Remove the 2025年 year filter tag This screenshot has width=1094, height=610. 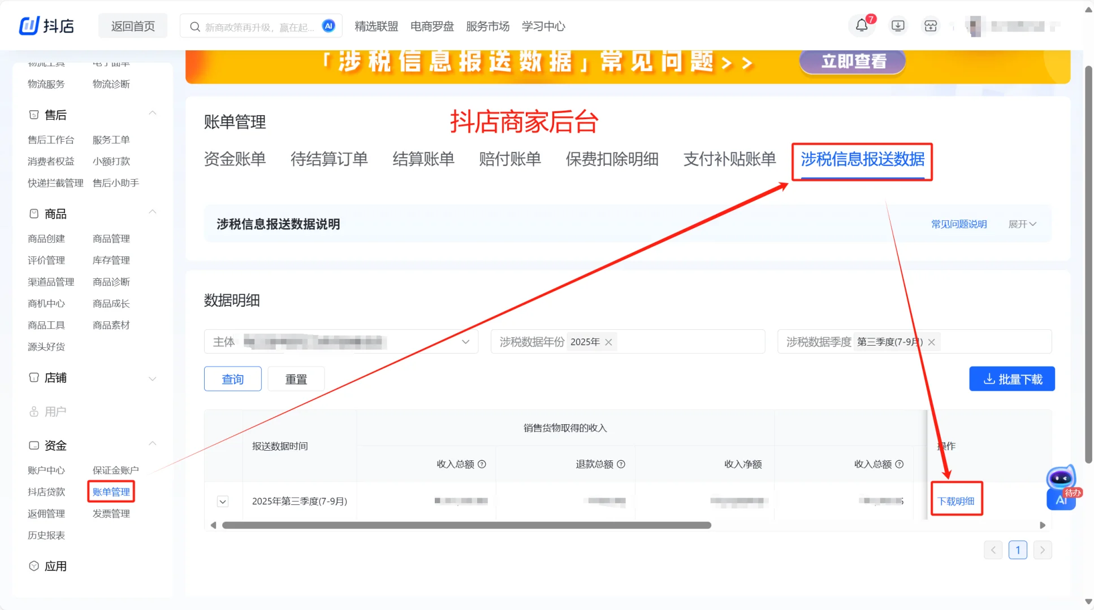[x=609, y=342]
